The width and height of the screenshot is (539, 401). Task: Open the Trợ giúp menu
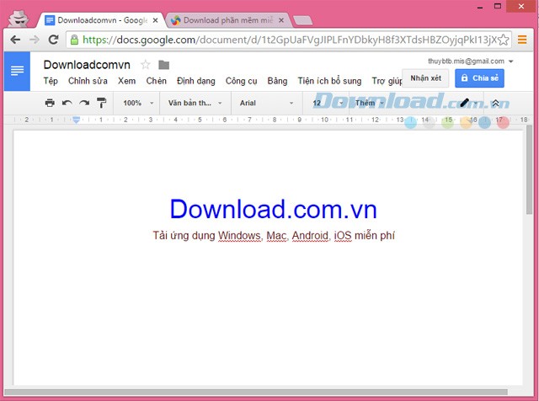(387, 81)
